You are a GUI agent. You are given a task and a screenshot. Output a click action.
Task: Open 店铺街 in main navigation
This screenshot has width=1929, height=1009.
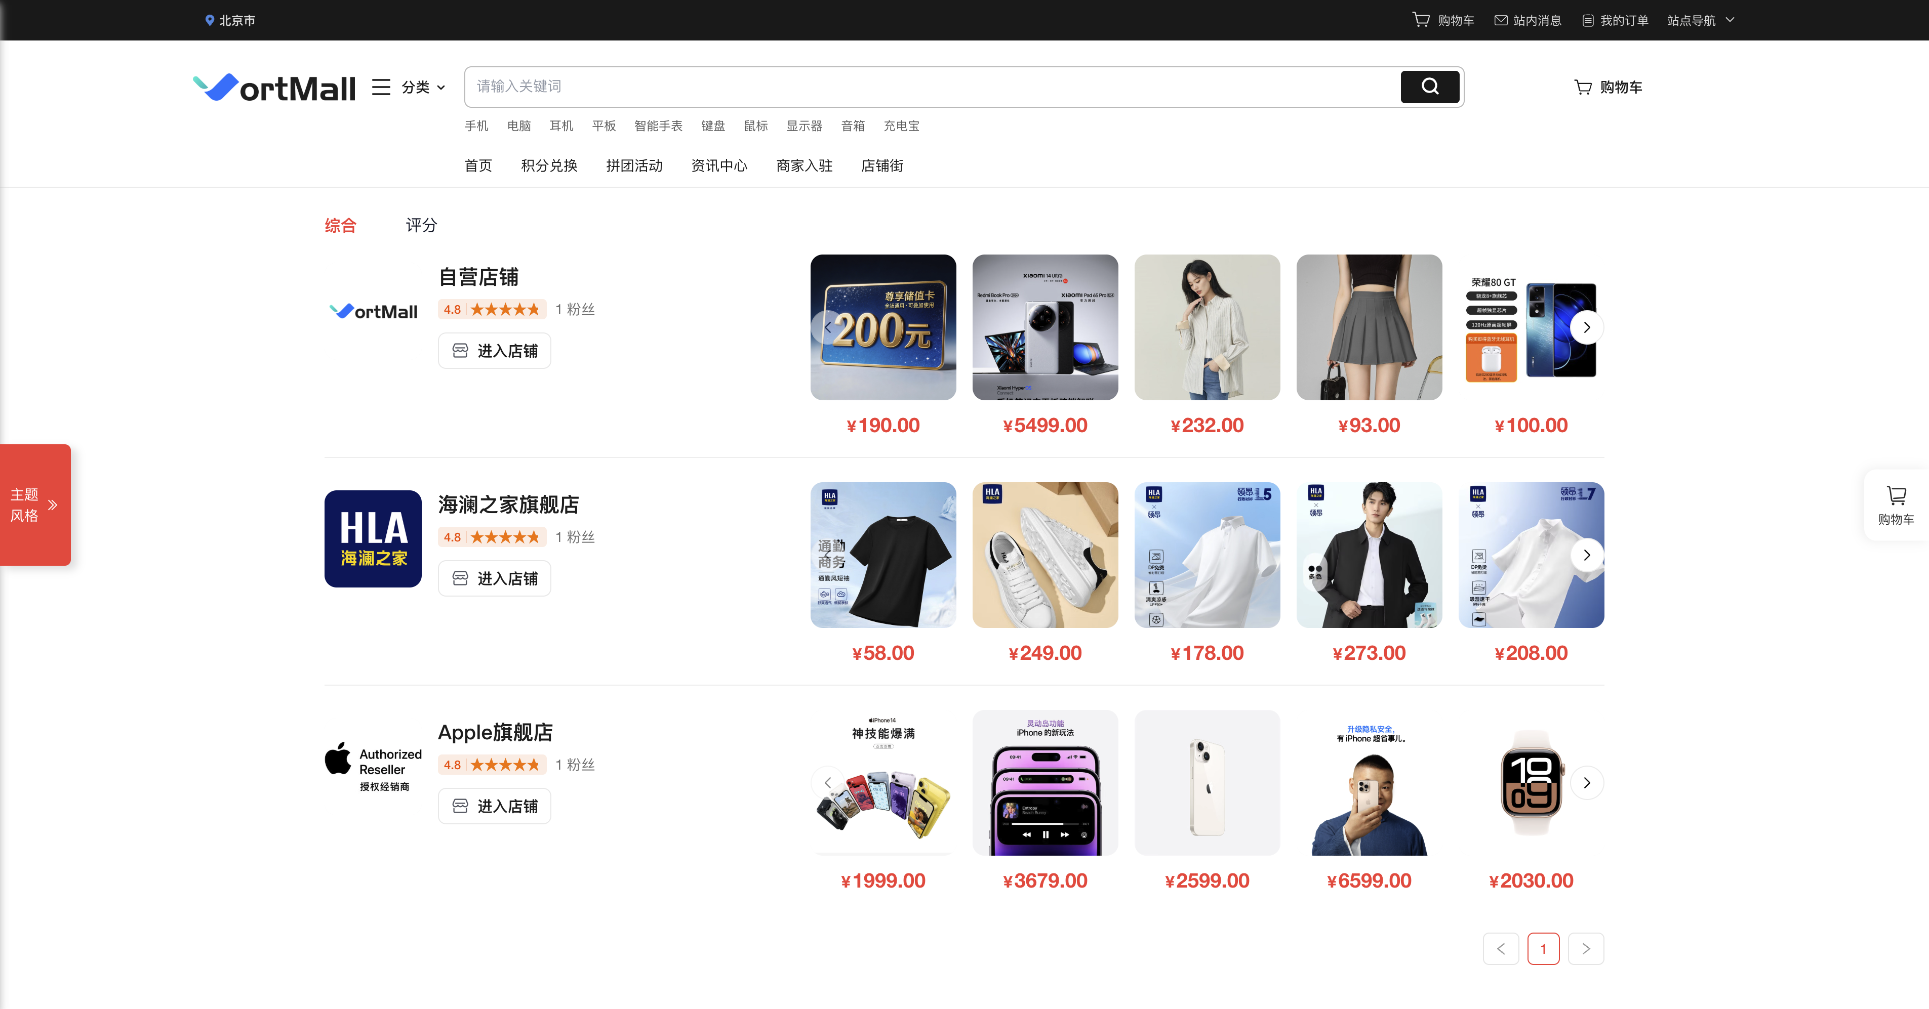click(882, 165)
